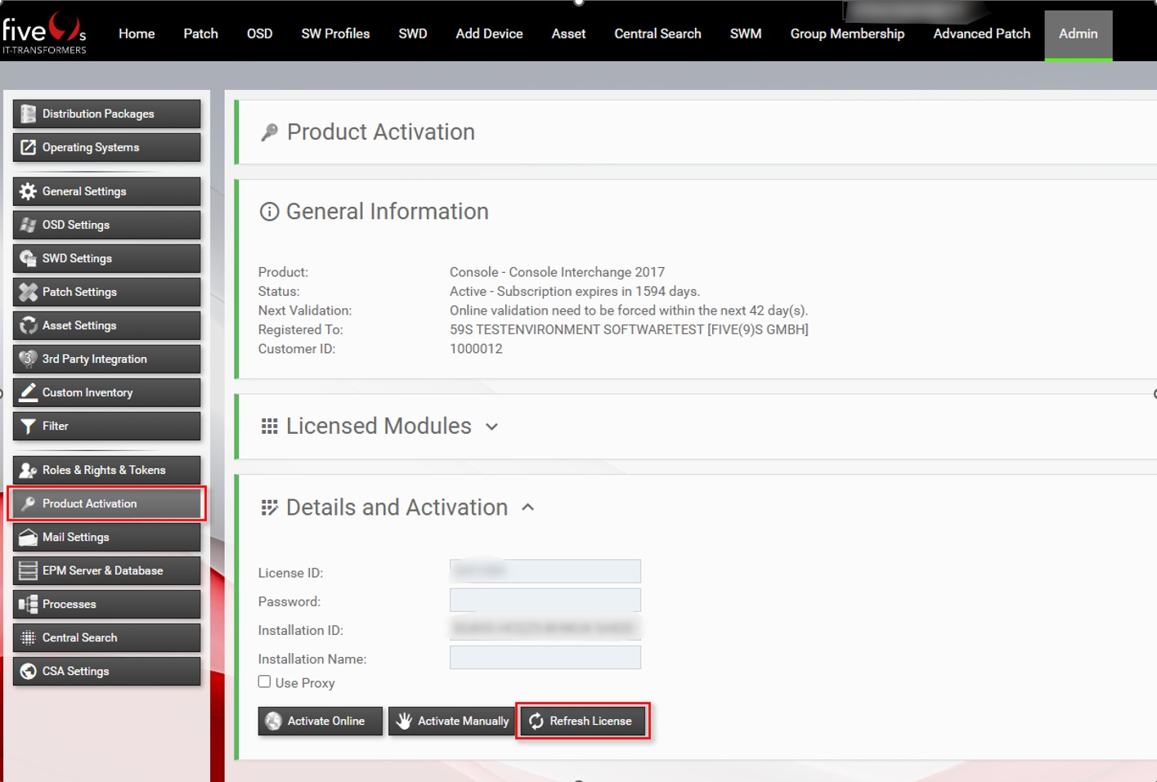This screenshot has width=1157, height=782.
Task: Click the Activate Manually hand icon
Action: 404,721
